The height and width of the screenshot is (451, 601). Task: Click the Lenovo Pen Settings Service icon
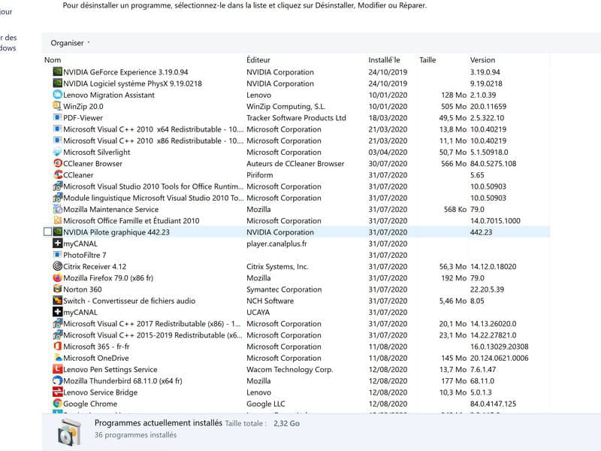[x=58, y=369]
